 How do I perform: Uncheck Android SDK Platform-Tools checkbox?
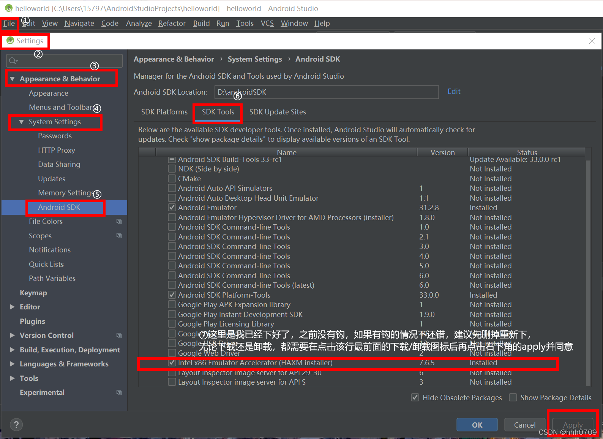click(x=172, y=295)
